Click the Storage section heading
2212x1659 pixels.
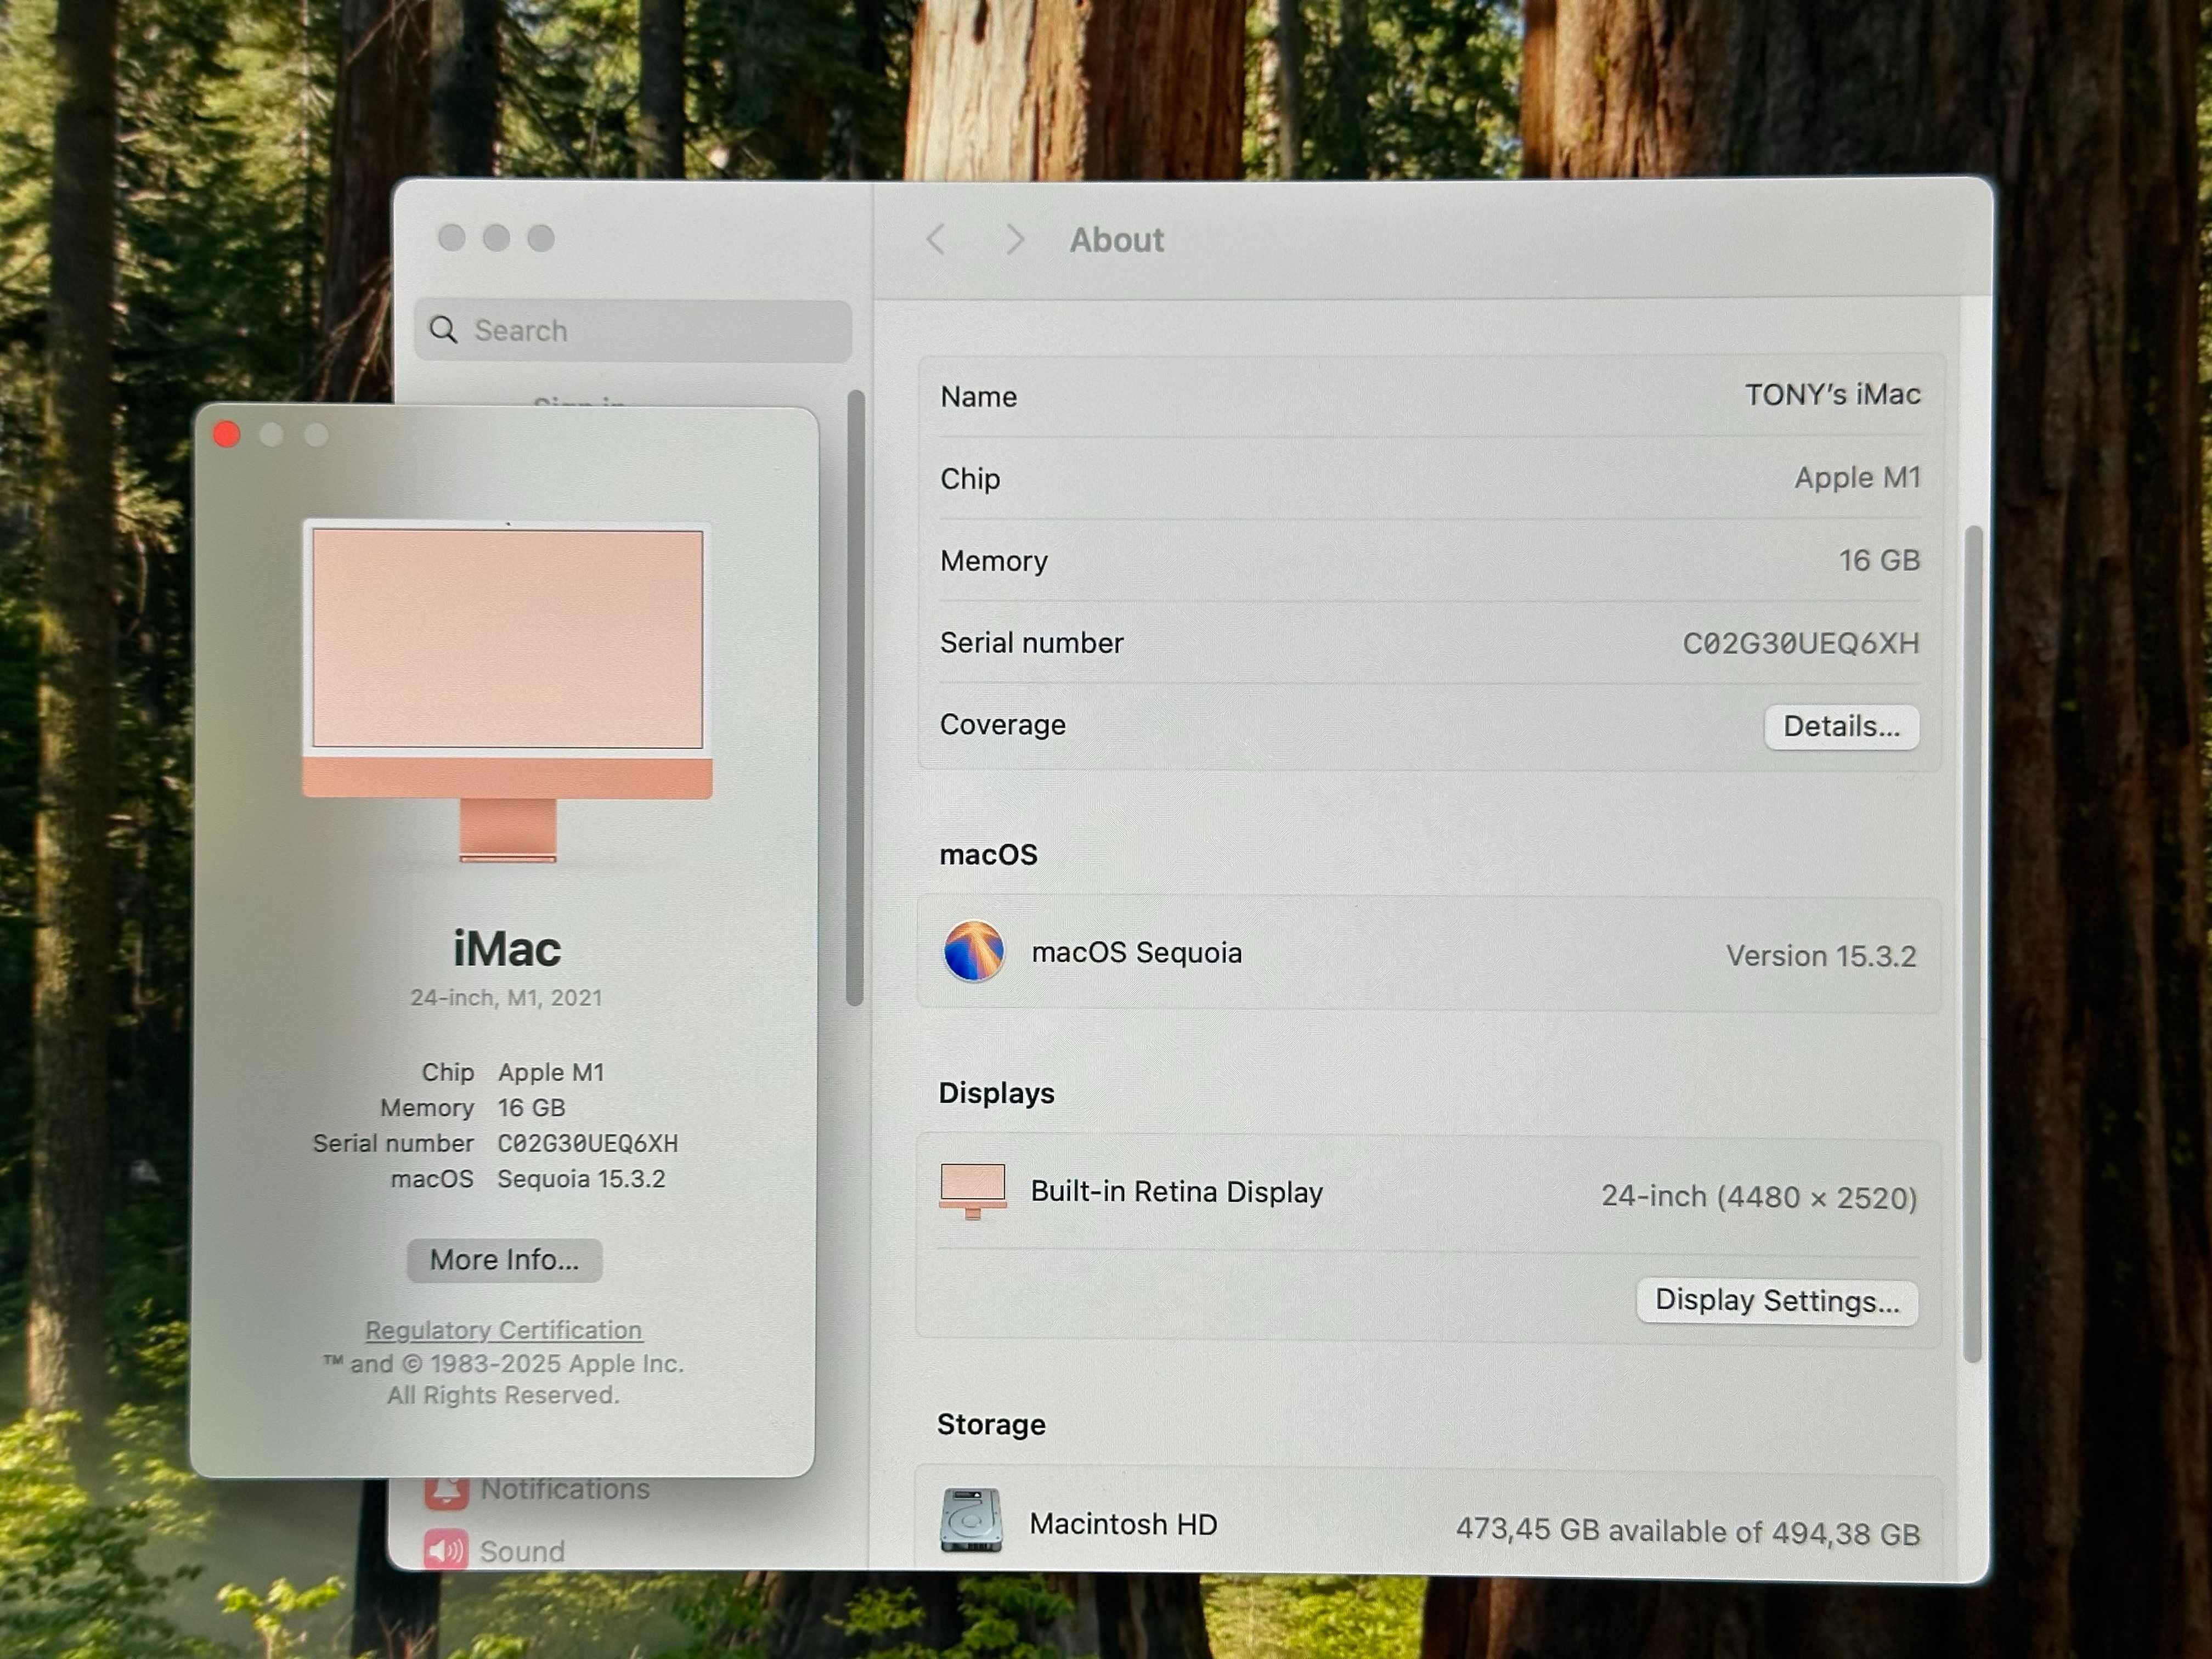(991, 1424)
